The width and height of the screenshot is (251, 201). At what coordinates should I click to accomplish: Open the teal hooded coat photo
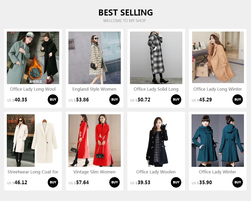(218, 141)
